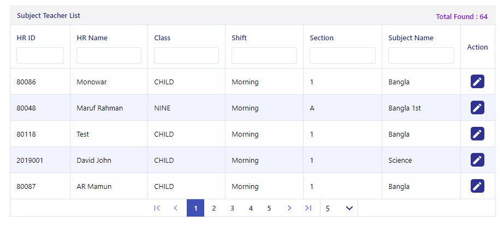Select page 2 in pagination
504x227 pixels.
[214, 208]
